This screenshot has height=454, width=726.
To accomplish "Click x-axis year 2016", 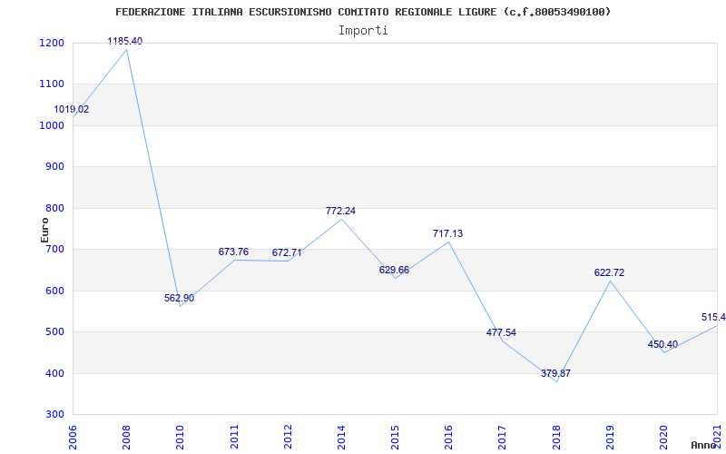I will pos(448,438).
